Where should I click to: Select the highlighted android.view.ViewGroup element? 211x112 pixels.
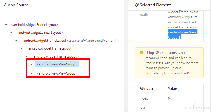click(57, 64)
